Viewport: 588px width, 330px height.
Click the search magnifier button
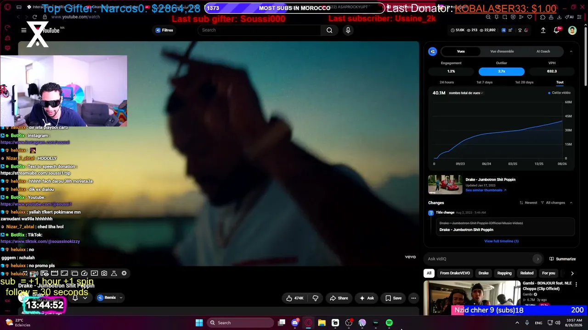coord(329,30)
